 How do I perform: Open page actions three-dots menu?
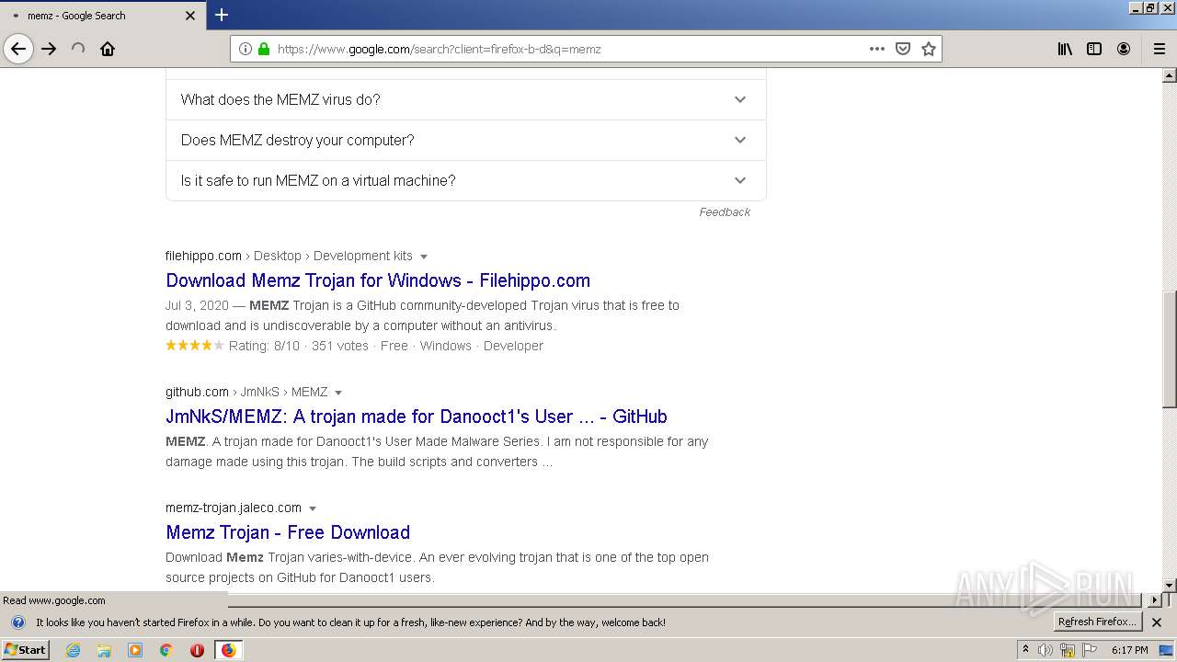coord(877,49)
